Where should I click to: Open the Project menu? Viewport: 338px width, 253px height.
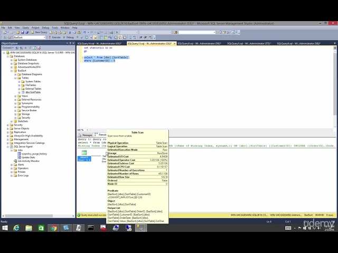point(35,28)
